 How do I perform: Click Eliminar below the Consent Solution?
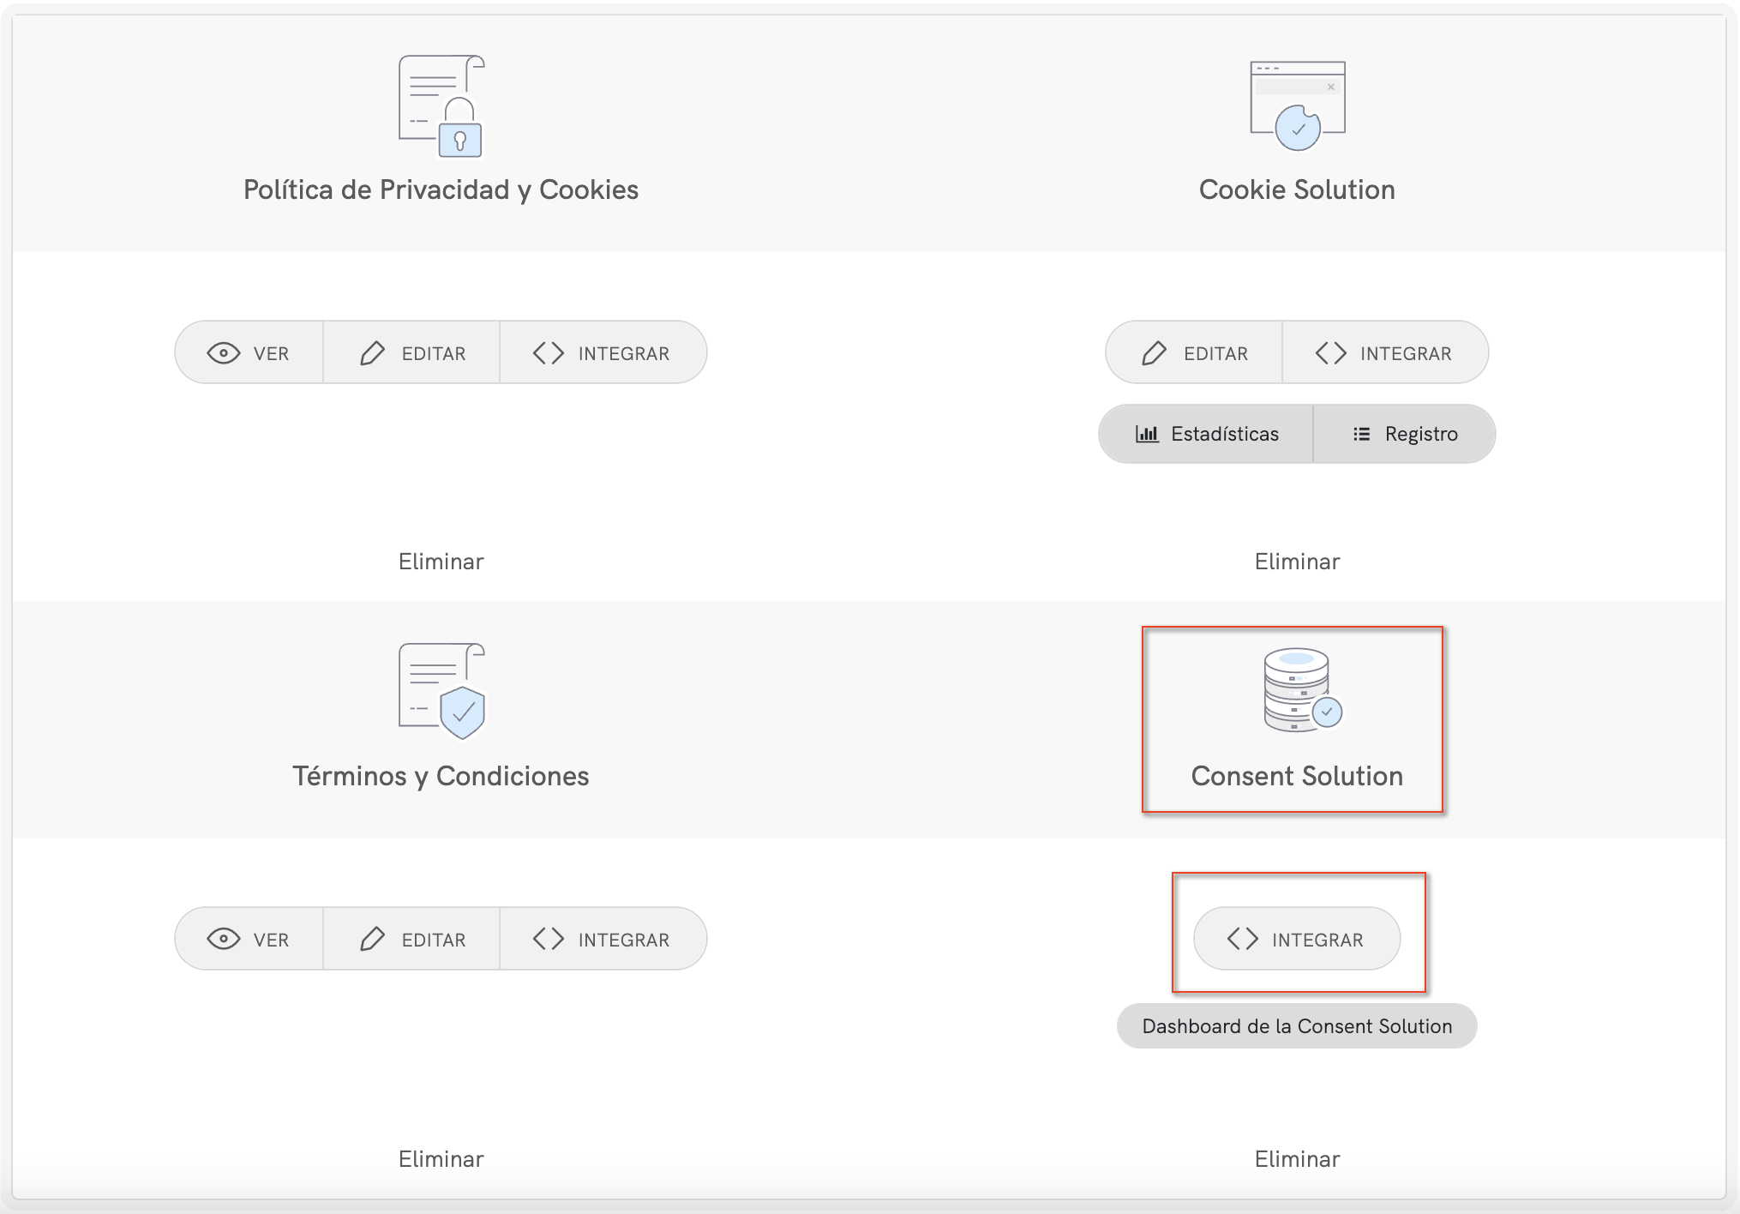[1296, 1158]
